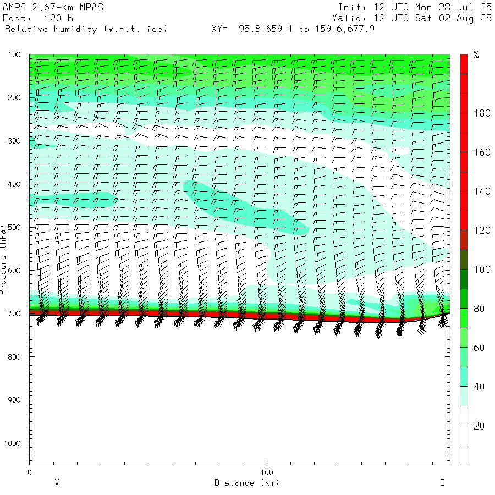This screenshot has height=495, width=495.
Task: Click the 'Valid: 12 UTC Sat 02 Aug 25' text
Action: 412,18
